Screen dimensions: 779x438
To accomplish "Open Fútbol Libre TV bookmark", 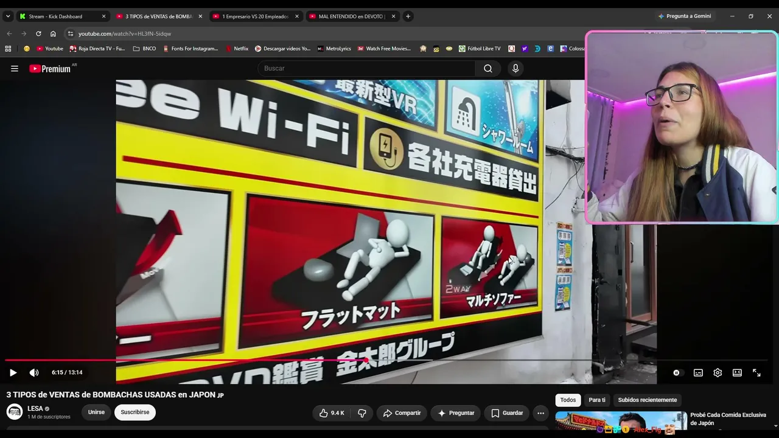I will tap(480, 49).
